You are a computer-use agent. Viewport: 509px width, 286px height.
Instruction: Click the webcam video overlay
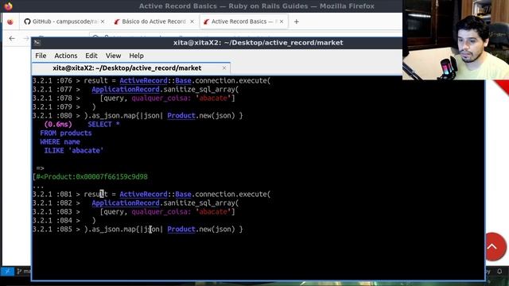(x=456, y=40)
